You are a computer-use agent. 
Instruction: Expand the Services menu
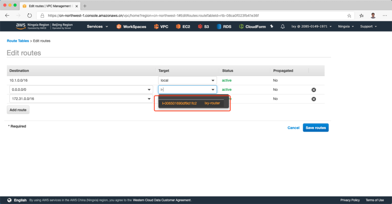97,26
